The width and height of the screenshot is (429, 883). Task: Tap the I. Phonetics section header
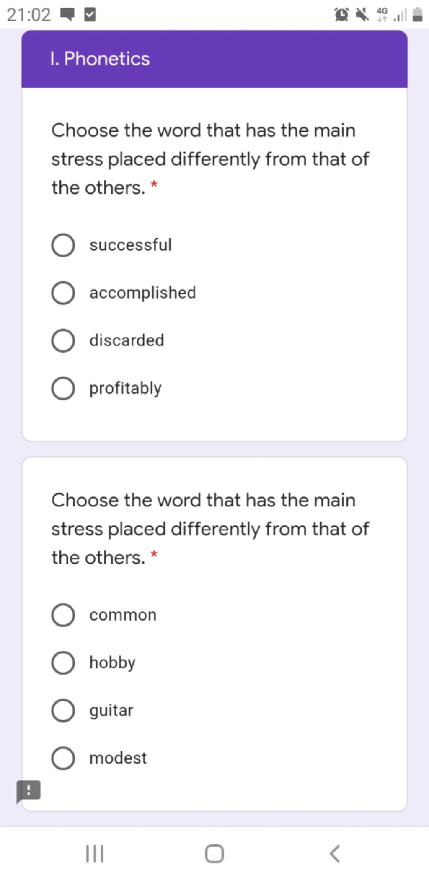(214, 59)
